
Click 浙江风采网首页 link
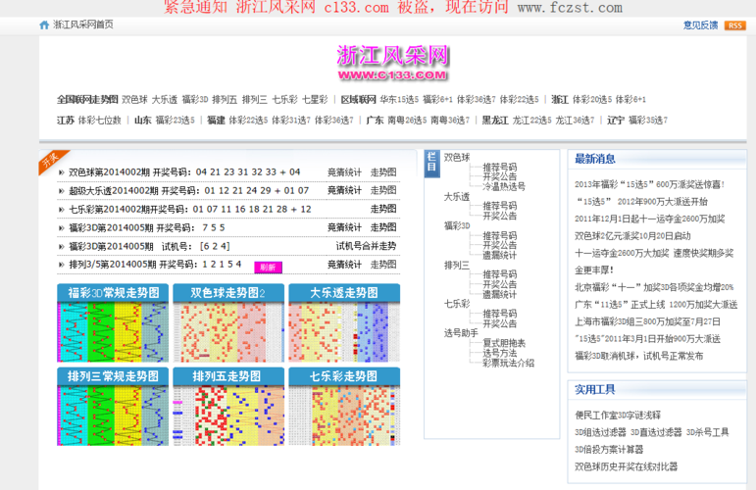[x=83, y=24]
